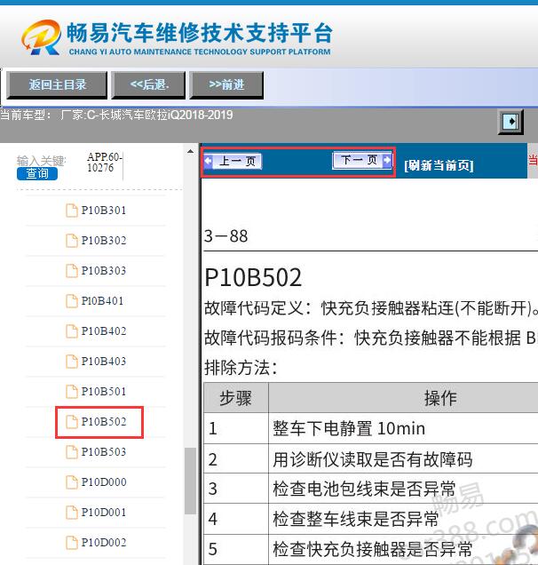Click the sidebar scrollbar thumb
The width and height of the screenshot is (538, 565).
pyautogui.click(x=190, y=481)
